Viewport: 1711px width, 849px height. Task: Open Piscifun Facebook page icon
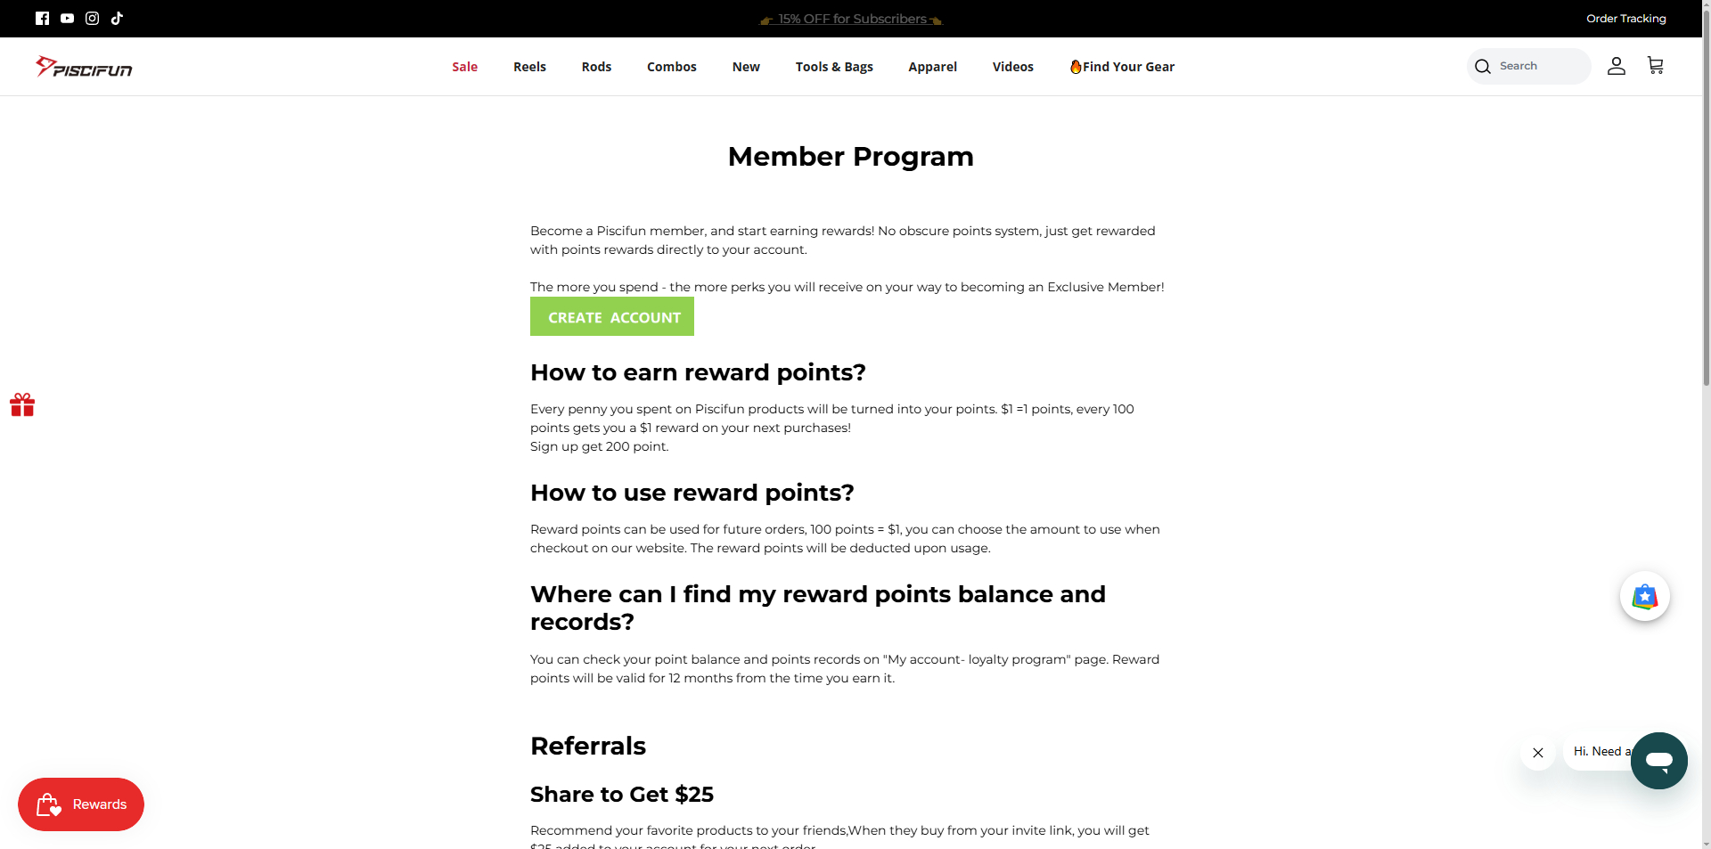pos(42,19)
